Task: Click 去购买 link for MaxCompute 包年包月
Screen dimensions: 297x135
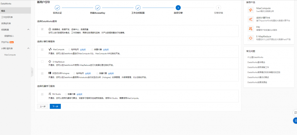Action: point(83,50)
